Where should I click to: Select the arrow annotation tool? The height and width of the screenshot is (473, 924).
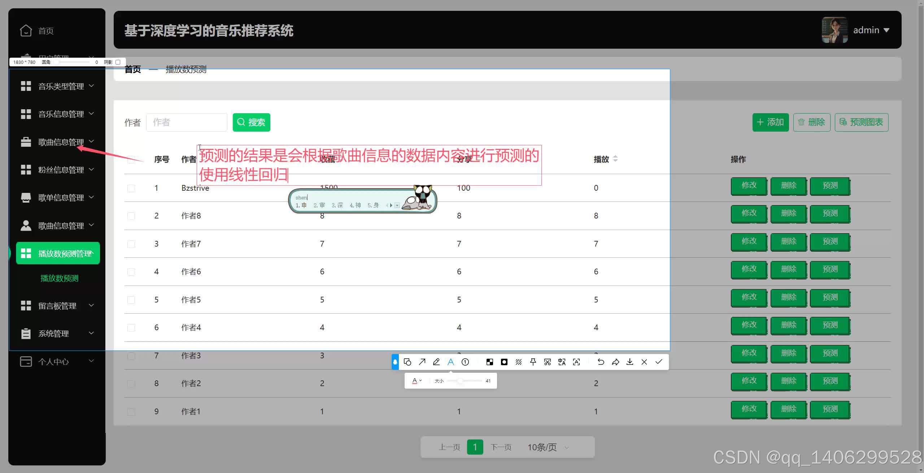(422, 362)
